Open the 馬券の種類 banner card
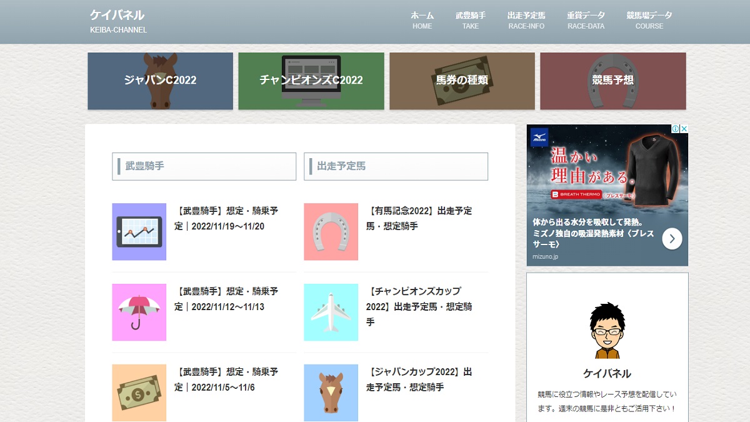 [x=462, y=81]
